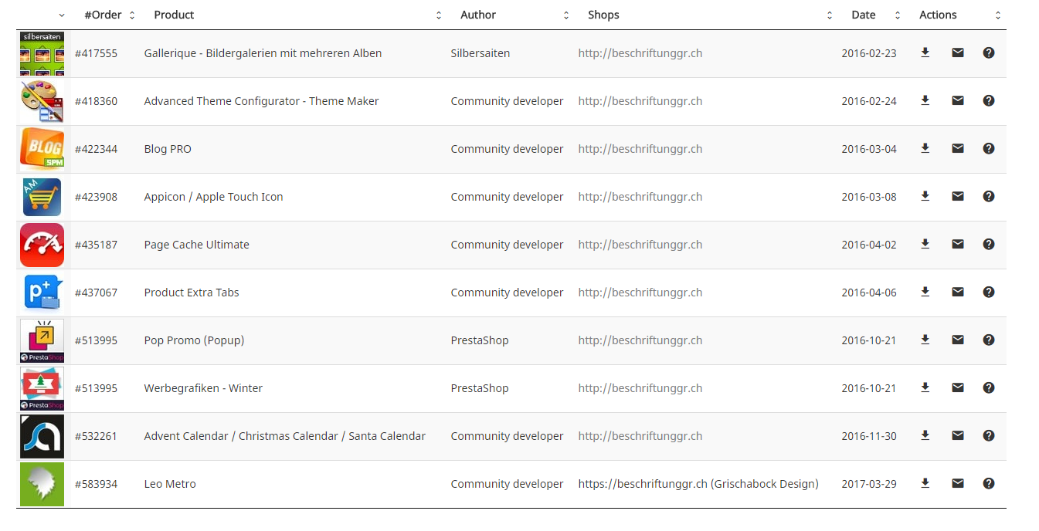Download the Leo Metro theme
The width and height of the screenshot is (1039, 531).
tap(925, 483)
